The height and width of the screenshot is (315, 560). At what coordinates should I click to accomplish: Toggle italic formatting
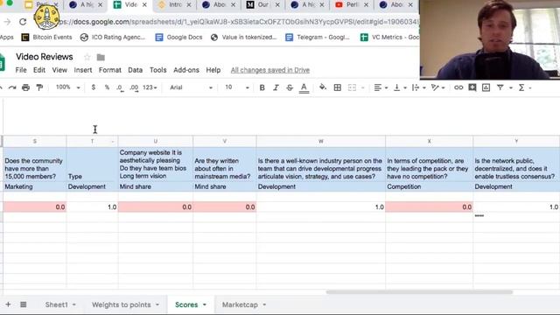pyautogui.click(x=276, y=87)
